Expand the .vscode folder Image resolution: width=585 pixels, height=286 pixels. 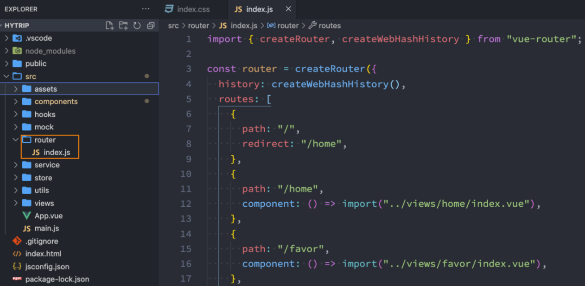[x=6, y=38]
